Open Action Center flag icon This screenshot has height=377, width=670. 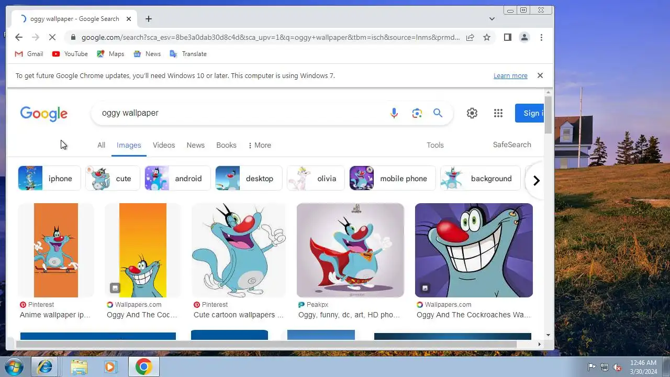(x=591, y=367)
